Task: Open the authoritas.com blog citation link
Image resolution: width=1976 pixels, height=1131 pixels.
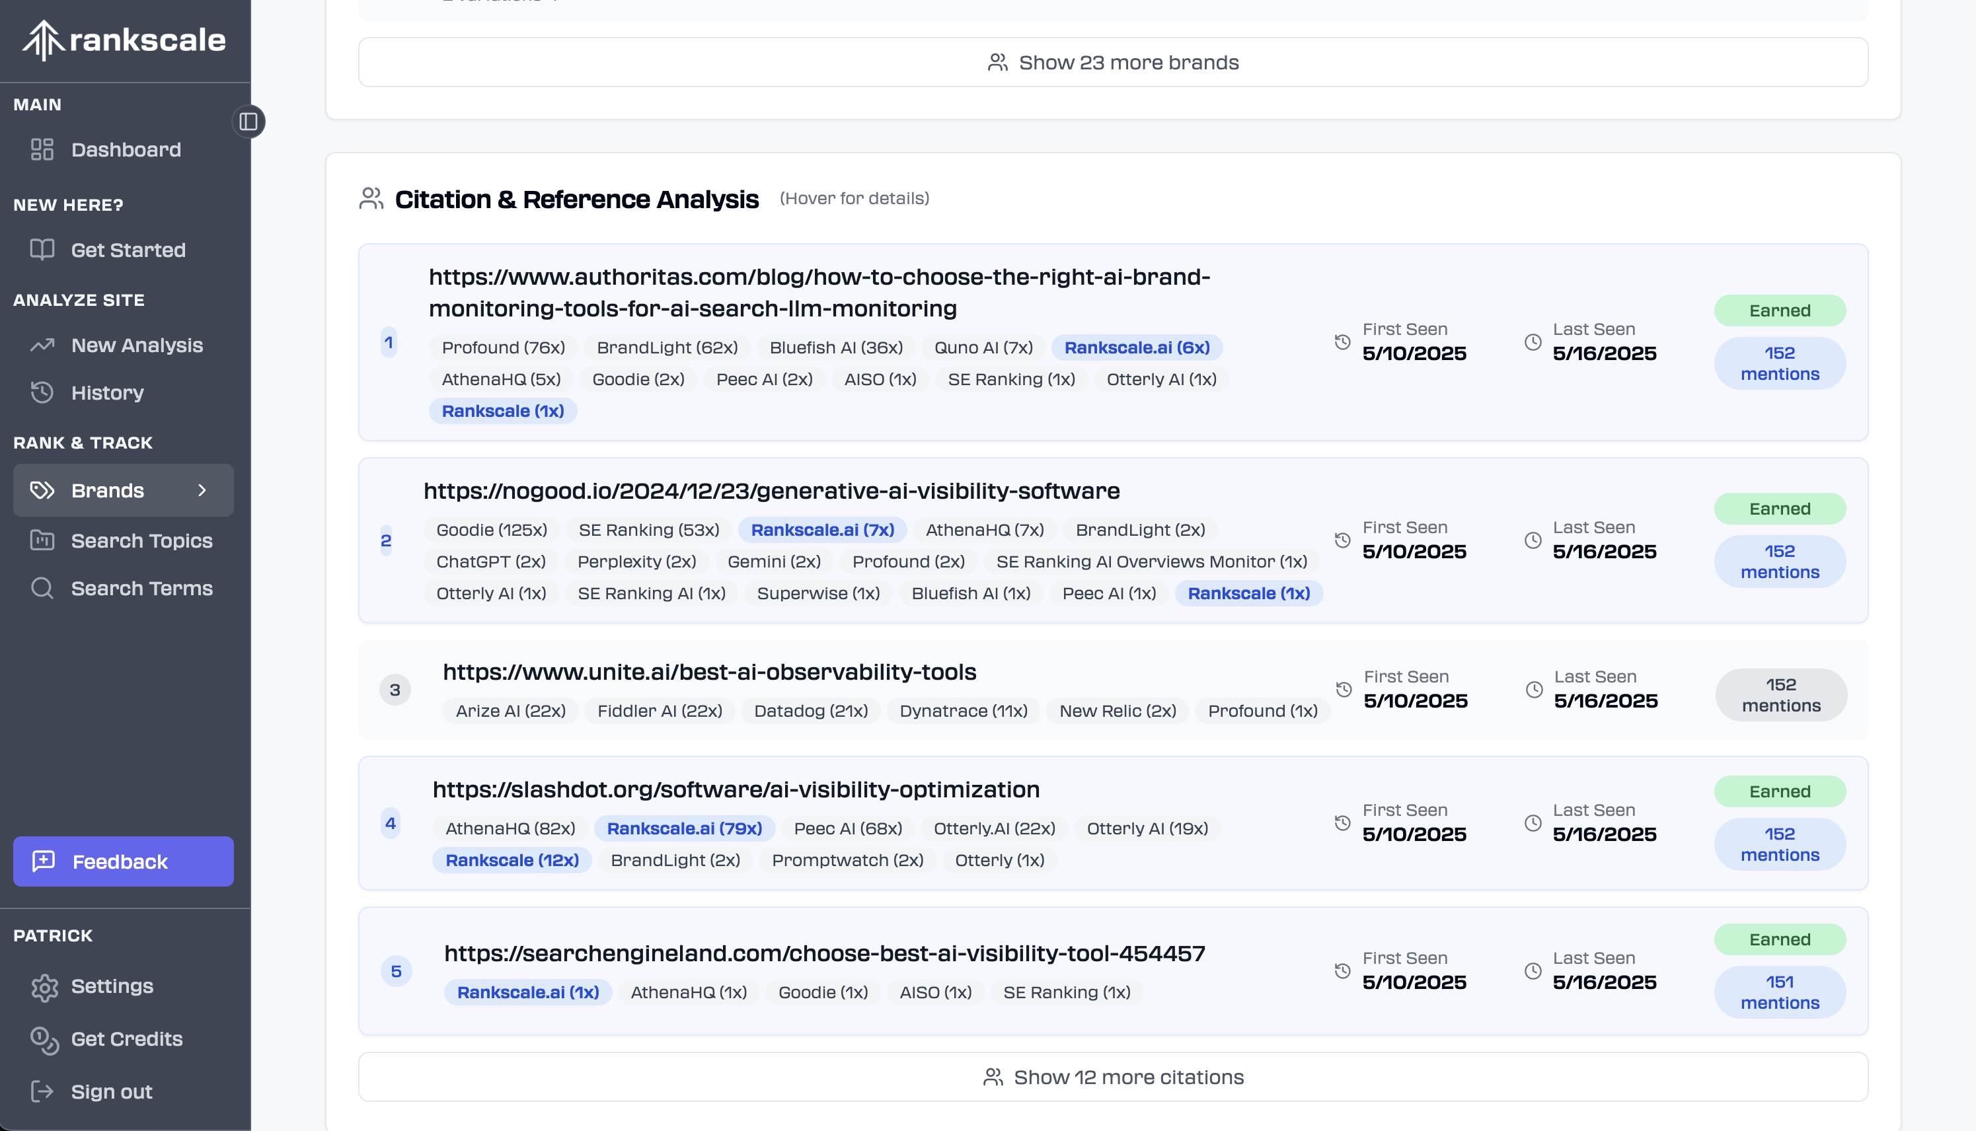Action: coord(819,292)
